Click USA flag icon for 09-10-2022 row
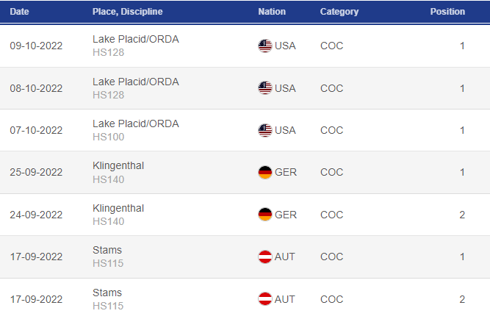Image resolution: width=490 pixels, height=319 pixels. tap(265, 46)
